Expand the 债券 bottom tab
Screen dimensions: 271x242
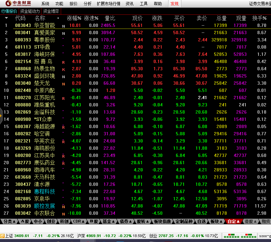tap(126, 221)
